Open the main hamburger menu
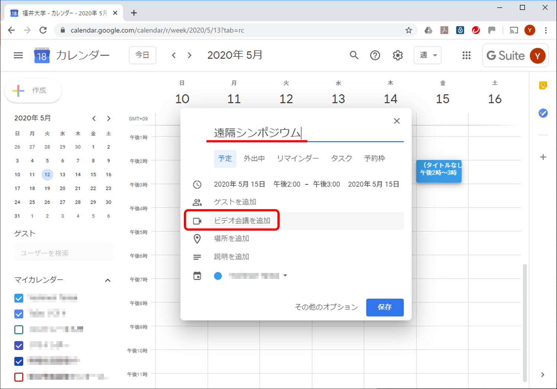This screenshot has width=557, height=389. [x=18, y=55]
